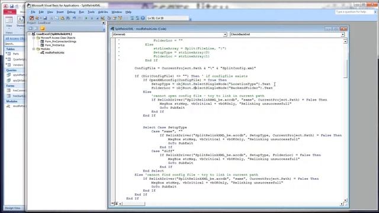
Task: Click the green Run Sub play icon
Action: [86, 18]
